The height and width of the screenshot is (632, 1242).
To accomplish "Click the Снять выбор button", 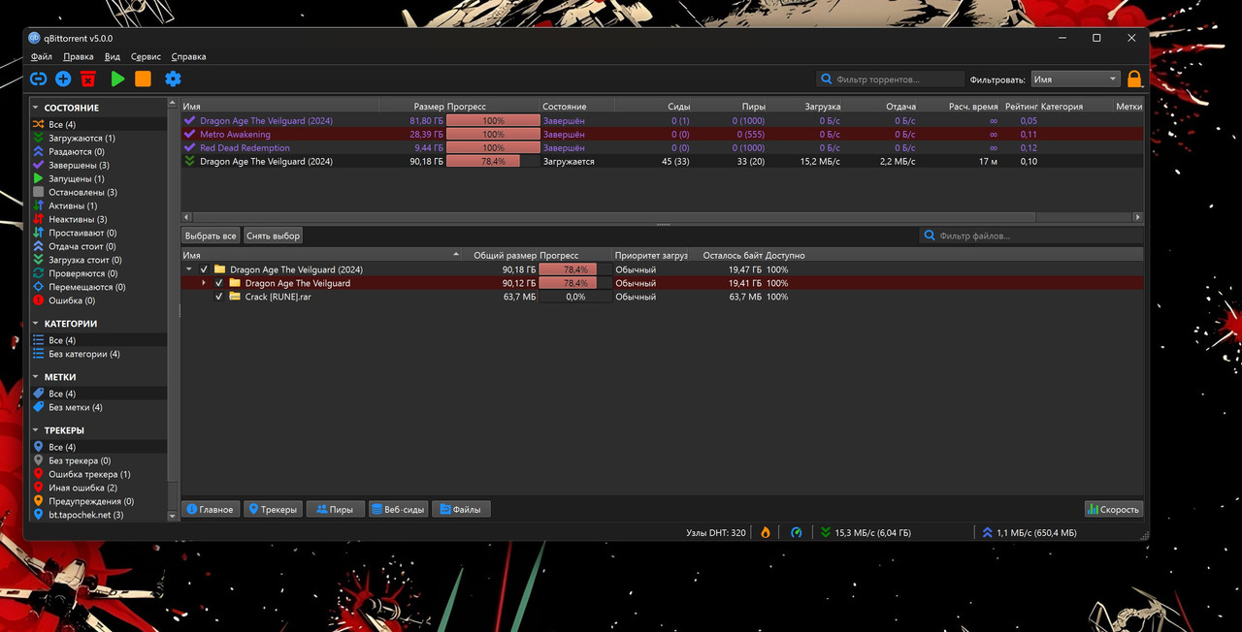I will (273, 236).
